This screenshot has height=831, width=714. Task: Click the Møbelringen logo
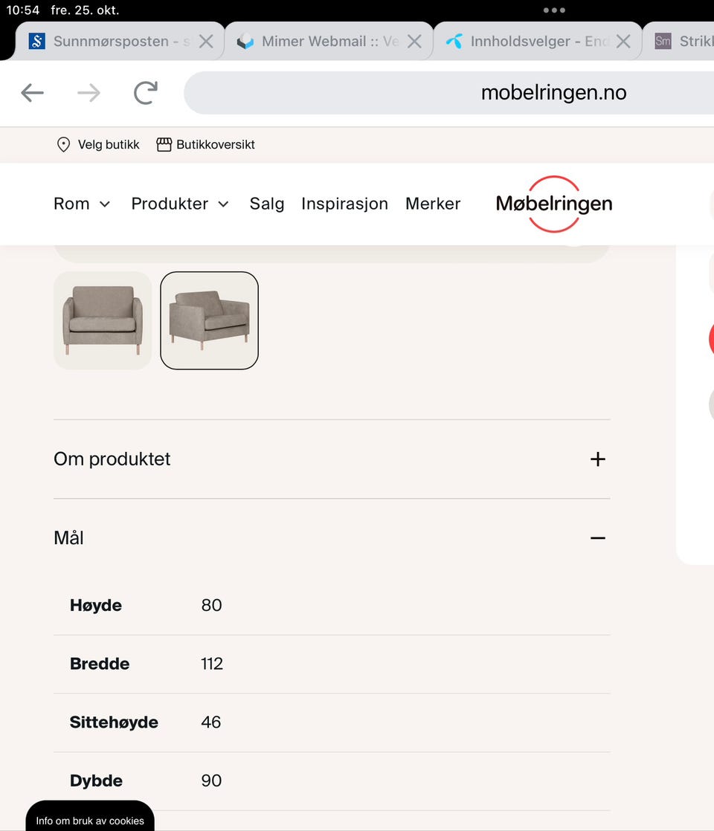tap(554, 204)
